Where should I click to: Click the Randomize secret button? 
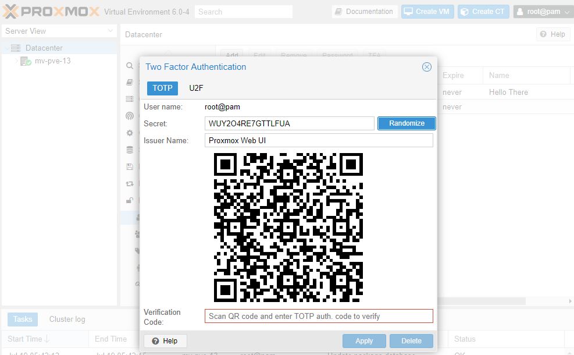[x=407, y=123]
